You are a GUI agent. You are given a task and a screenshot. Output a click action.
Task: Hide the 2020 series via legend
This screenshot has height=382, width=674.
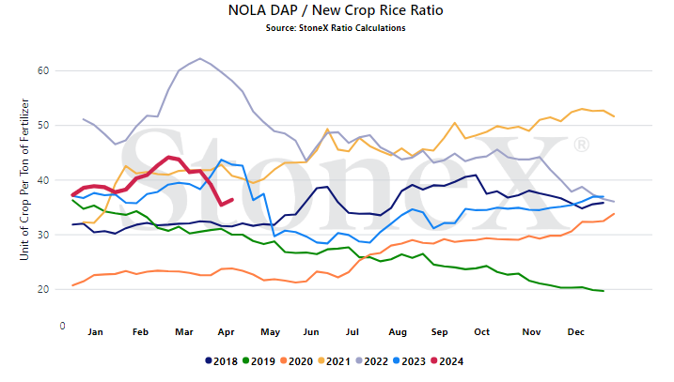297,361
